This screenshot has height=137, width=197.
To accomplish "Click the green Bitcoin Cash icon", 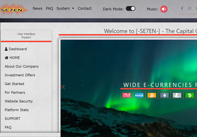I will (x=189, y=95).
